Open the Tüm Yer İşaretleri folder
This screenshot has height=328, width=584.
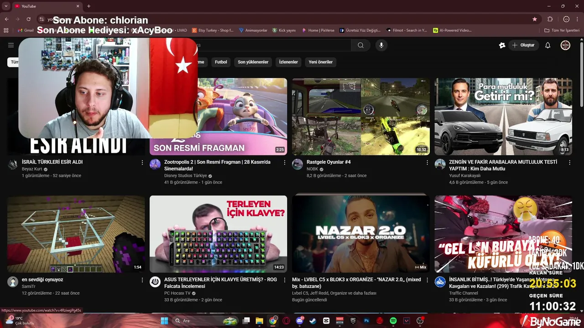click(x=562, y=30)
